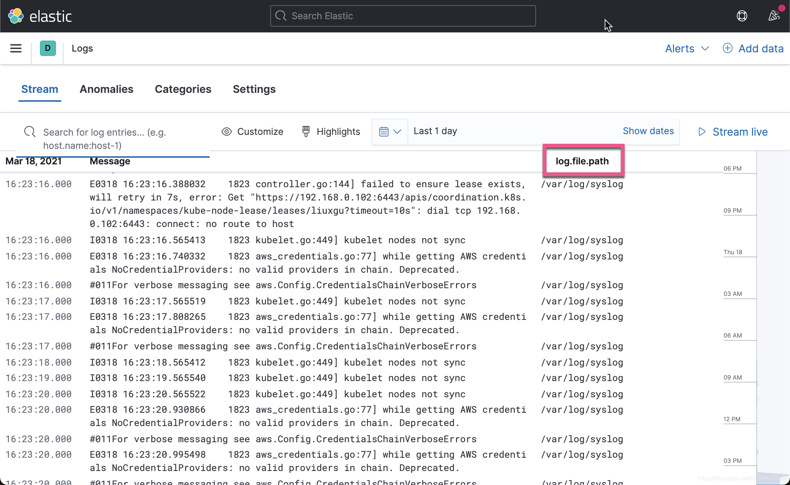
Task: Click the Show dates link
Action: (x=648, y=131)
